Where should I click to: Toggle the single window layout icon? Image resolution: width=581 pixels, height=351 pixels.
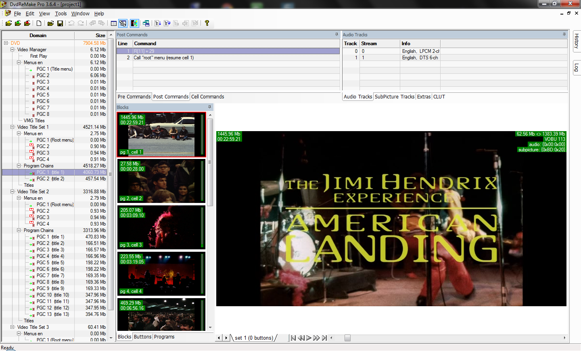(114, 23)
